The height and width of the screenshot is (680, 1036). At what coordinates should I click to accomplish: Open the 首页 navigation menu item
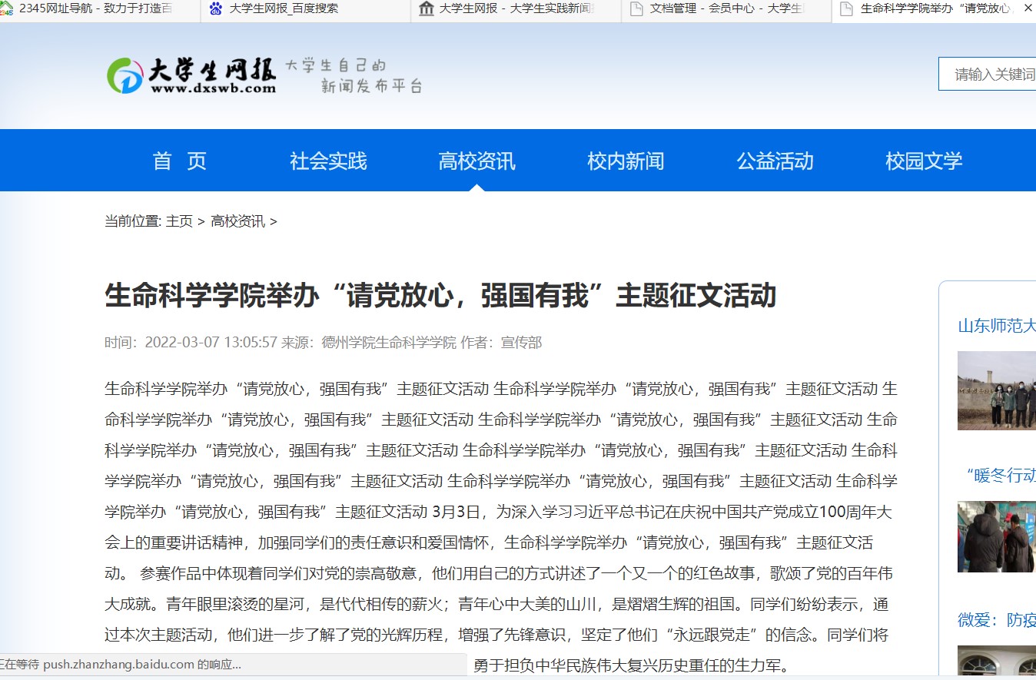(179, 161)
